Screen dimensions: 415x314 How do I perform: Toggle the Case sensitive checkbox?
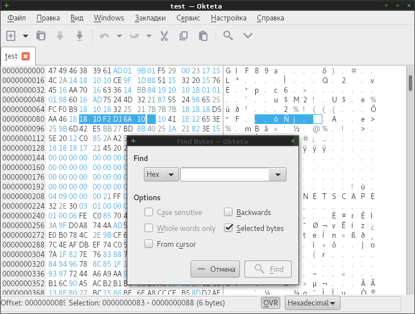[x=149, y=212]
